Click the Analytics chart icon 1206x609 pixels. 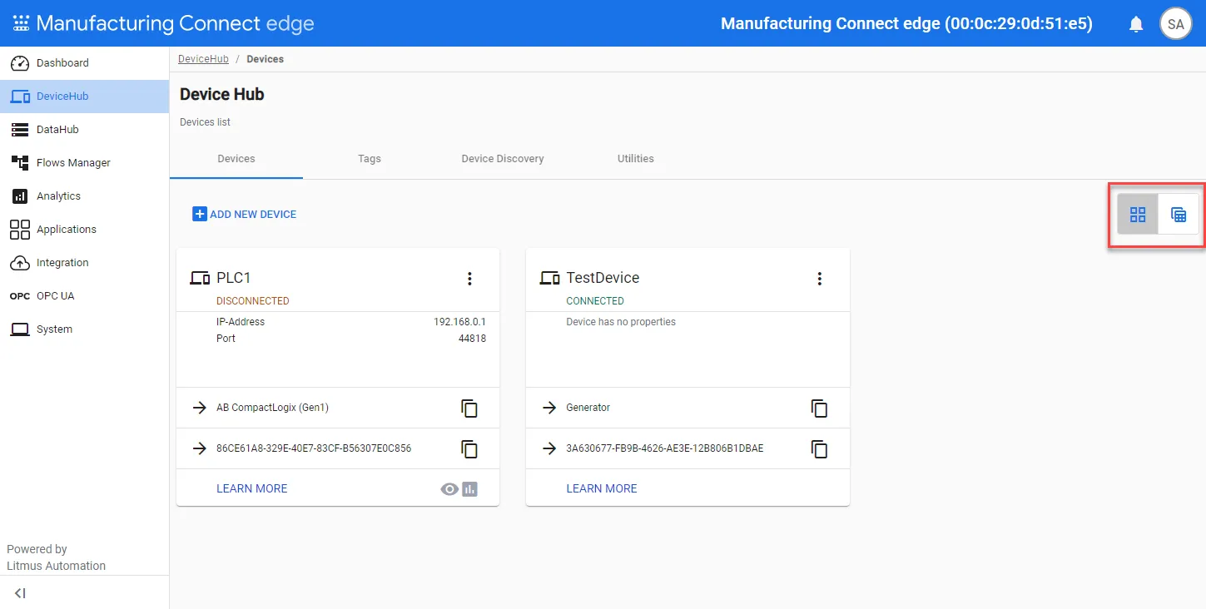coord(20,196)
